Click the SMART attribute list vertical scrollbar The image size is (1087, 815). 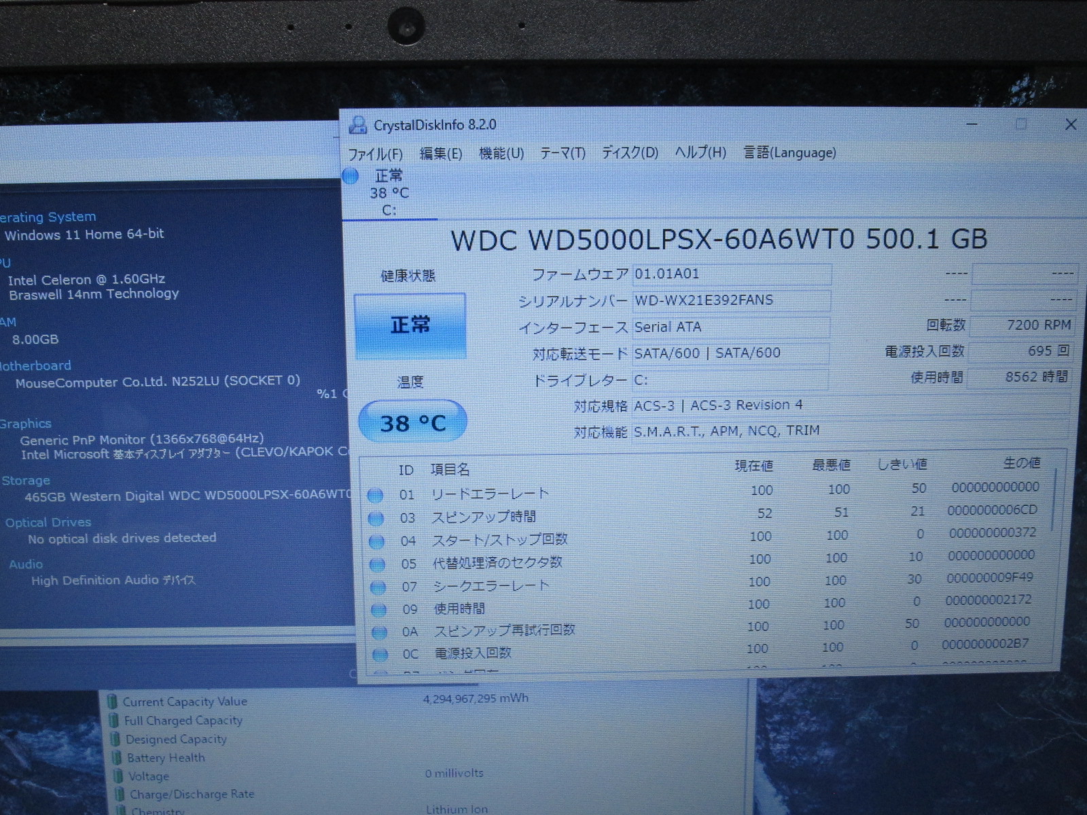(x=1055, y=503)
